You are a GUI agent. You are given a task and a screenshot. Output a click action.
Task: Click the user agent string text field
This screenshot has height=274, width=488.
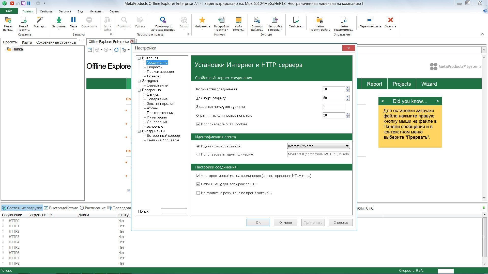[x=318, y=154]
